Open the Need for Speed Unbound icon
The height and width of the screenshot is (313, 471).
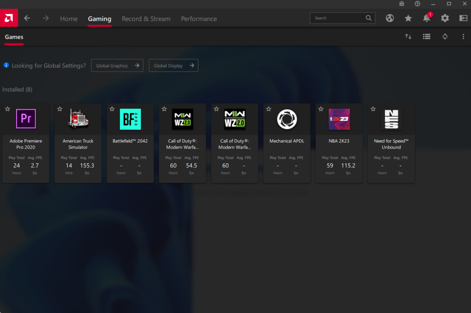click(391, 119)
